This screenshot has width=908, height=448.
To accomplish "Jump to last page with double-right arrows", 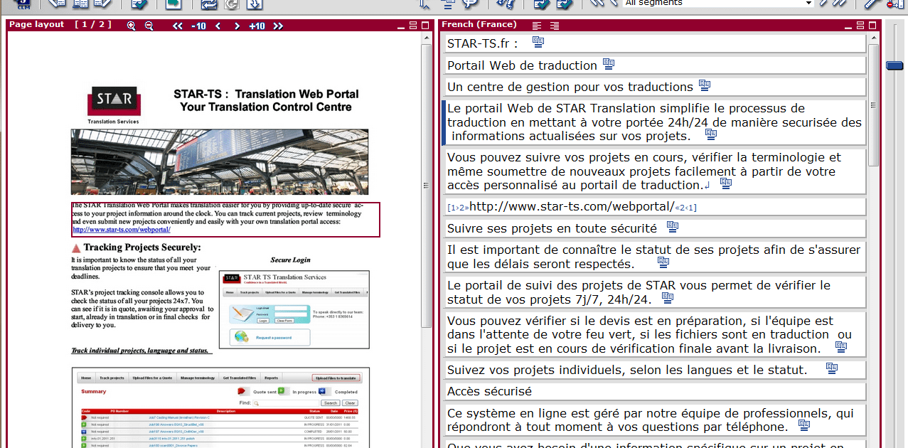I will click(x=278, y=26).
